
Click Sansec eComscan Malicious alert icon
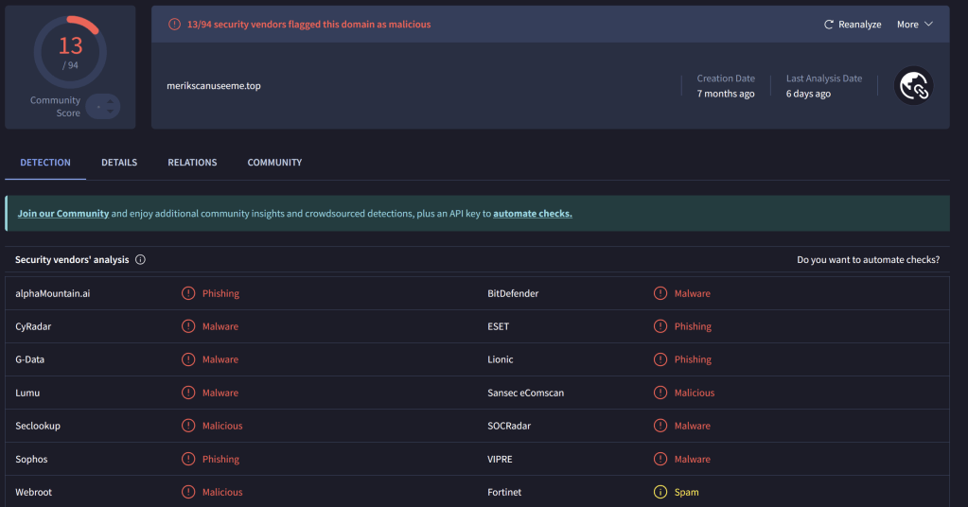660,393
